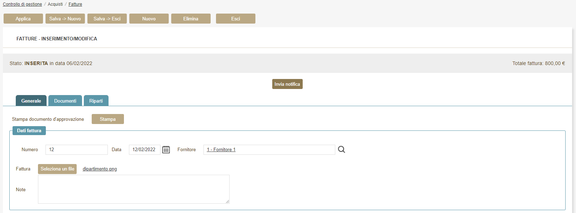Screen dimensions: 576x213
Task: Go to Controllo di gestione breadcrumb
Action: [x=22, y=4]
